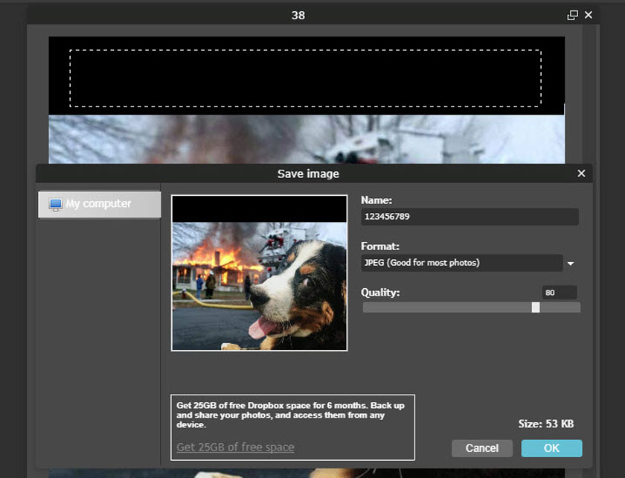Click the Quality slider handle
The image size is (625, 478).
pyautogui.click(x=536, y=307)
